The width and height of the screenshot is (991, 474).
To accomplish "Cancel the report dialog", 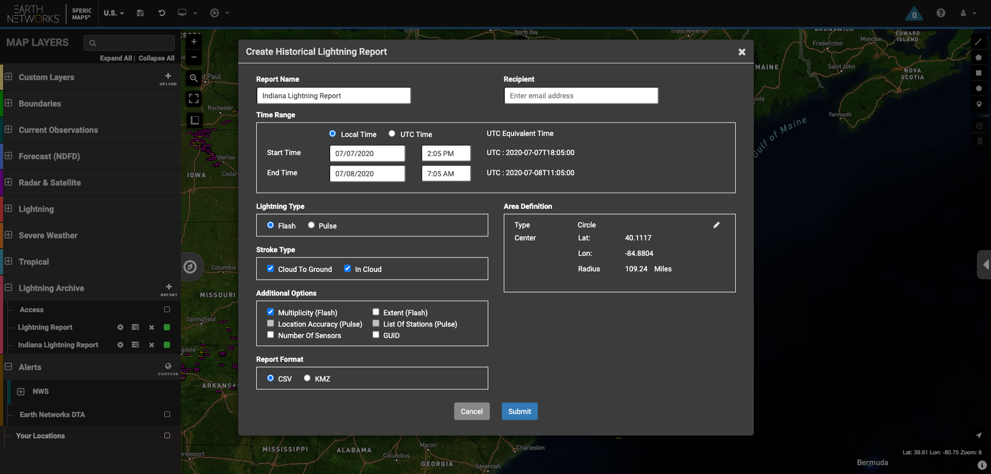I will click(x=471, y=411).
